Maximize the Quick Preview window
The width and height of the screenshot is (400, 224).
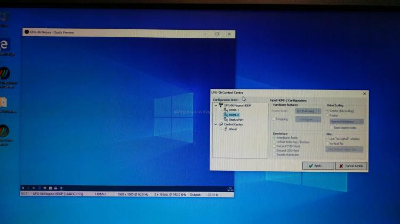pos(217,34)
